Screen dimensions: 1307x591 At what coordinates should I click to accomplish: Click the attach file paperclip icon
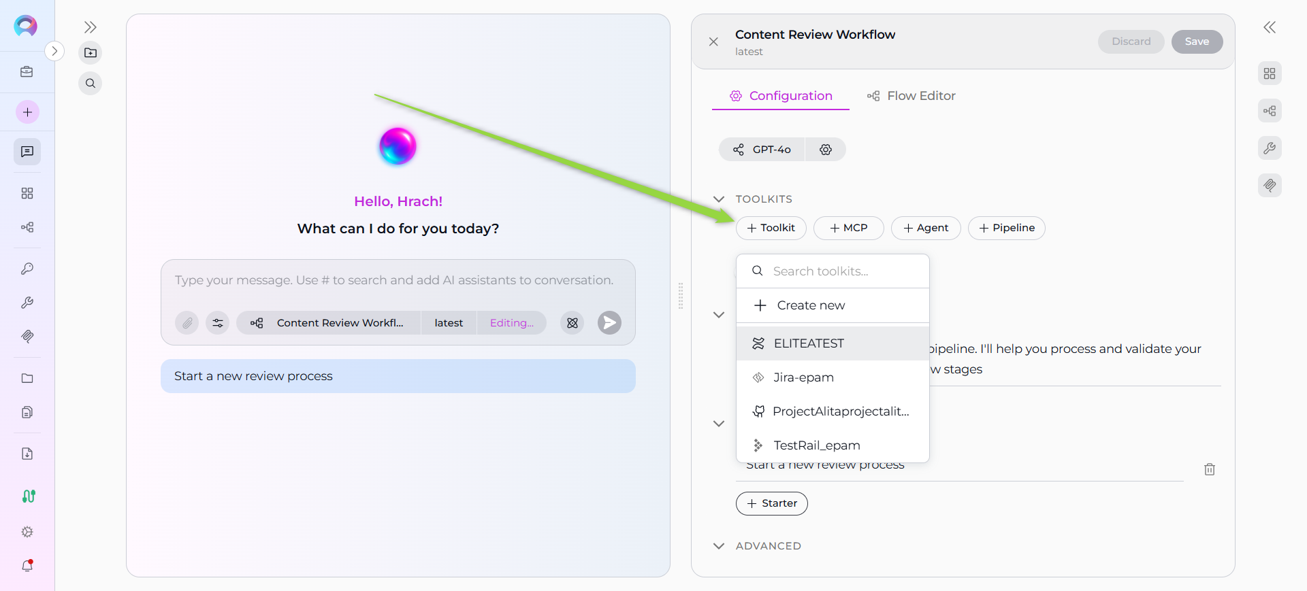[x=187, y=323]
